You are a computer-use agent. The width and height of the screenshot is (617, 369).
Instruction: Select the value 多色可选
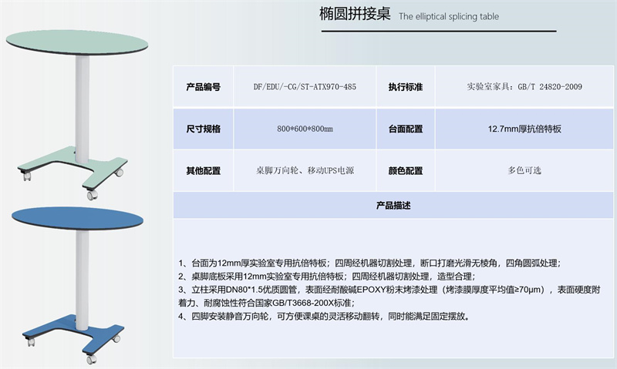[524, 170]
